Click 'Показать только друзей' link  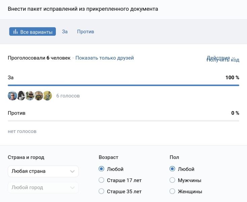105,58
